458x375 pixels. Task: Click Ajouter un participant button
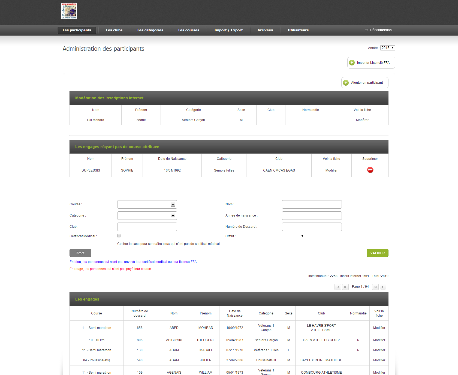click(x=365, y=83)
